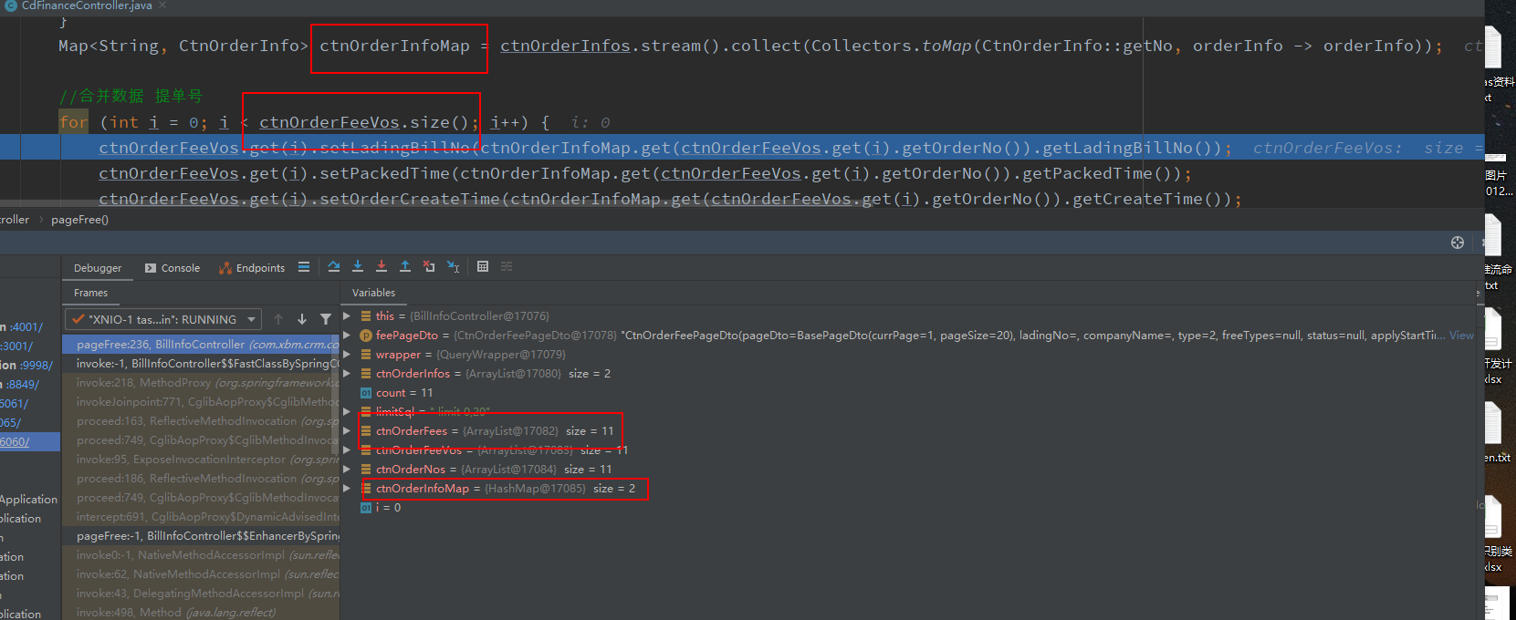Select the invokeJoinpoint:771 frame
Image resolution: width=1516 pixels, height=620 pixels.
click(x=201, y=402)
